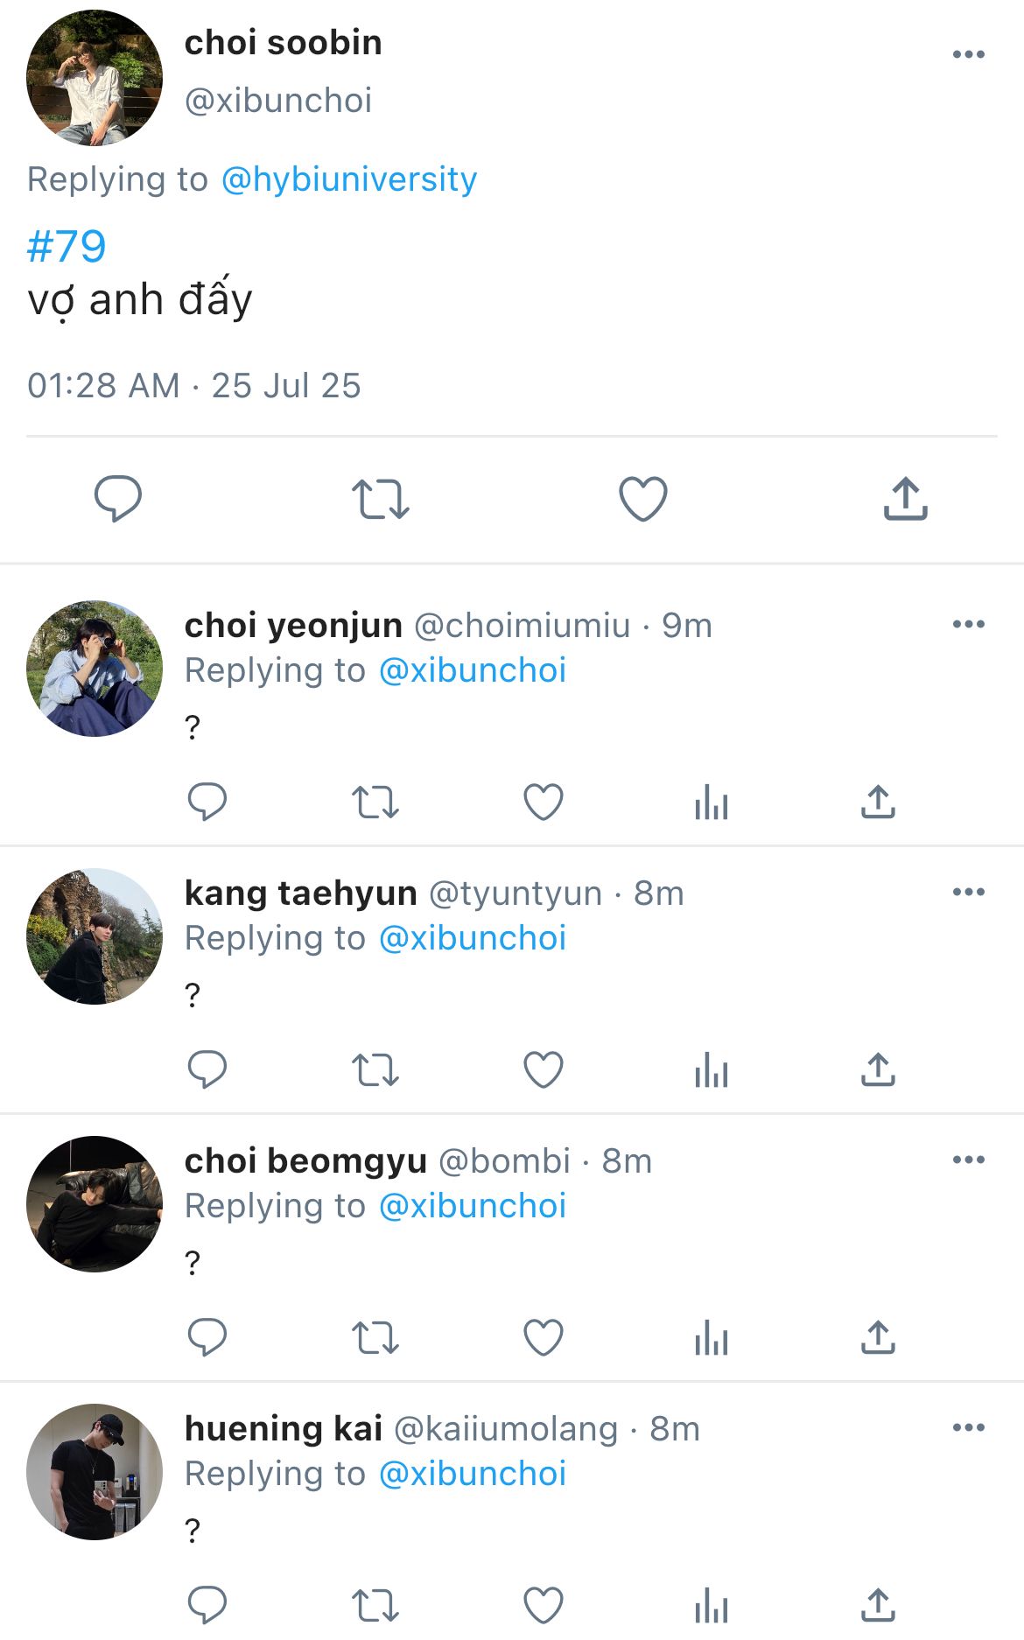The width and height of the screenshot is (1024, 1640).
Task: View huening kai's profile picture
Action: coord(95,1472)
